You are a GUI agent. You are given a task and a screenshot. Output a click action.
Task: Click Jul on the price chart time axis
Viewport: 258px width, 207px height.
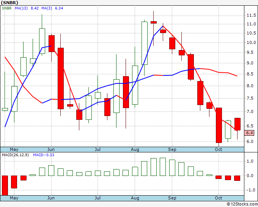click(x=98, y=149)
